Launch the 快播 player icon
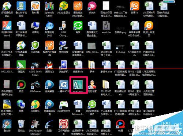 point(120,124)
